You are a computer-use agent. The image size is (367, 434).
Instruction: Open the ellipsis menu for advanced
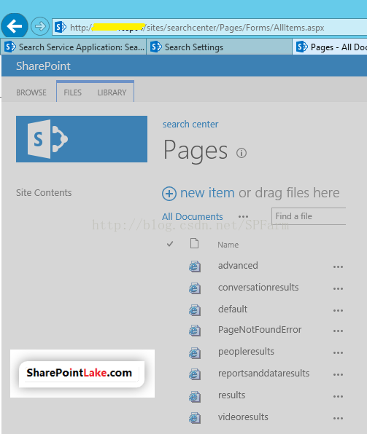[338, 267]
